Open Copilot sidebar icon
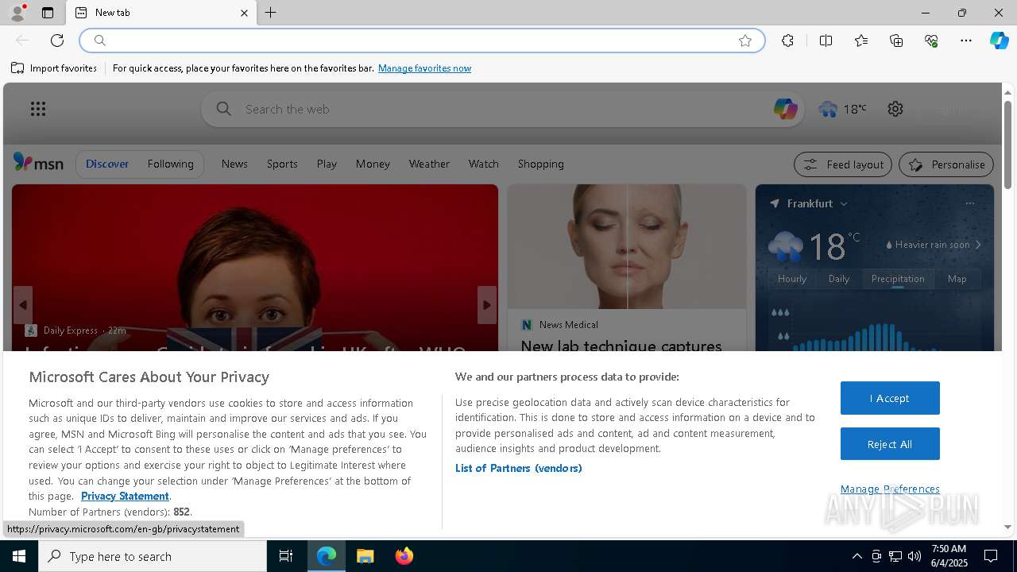 point(999,41)
